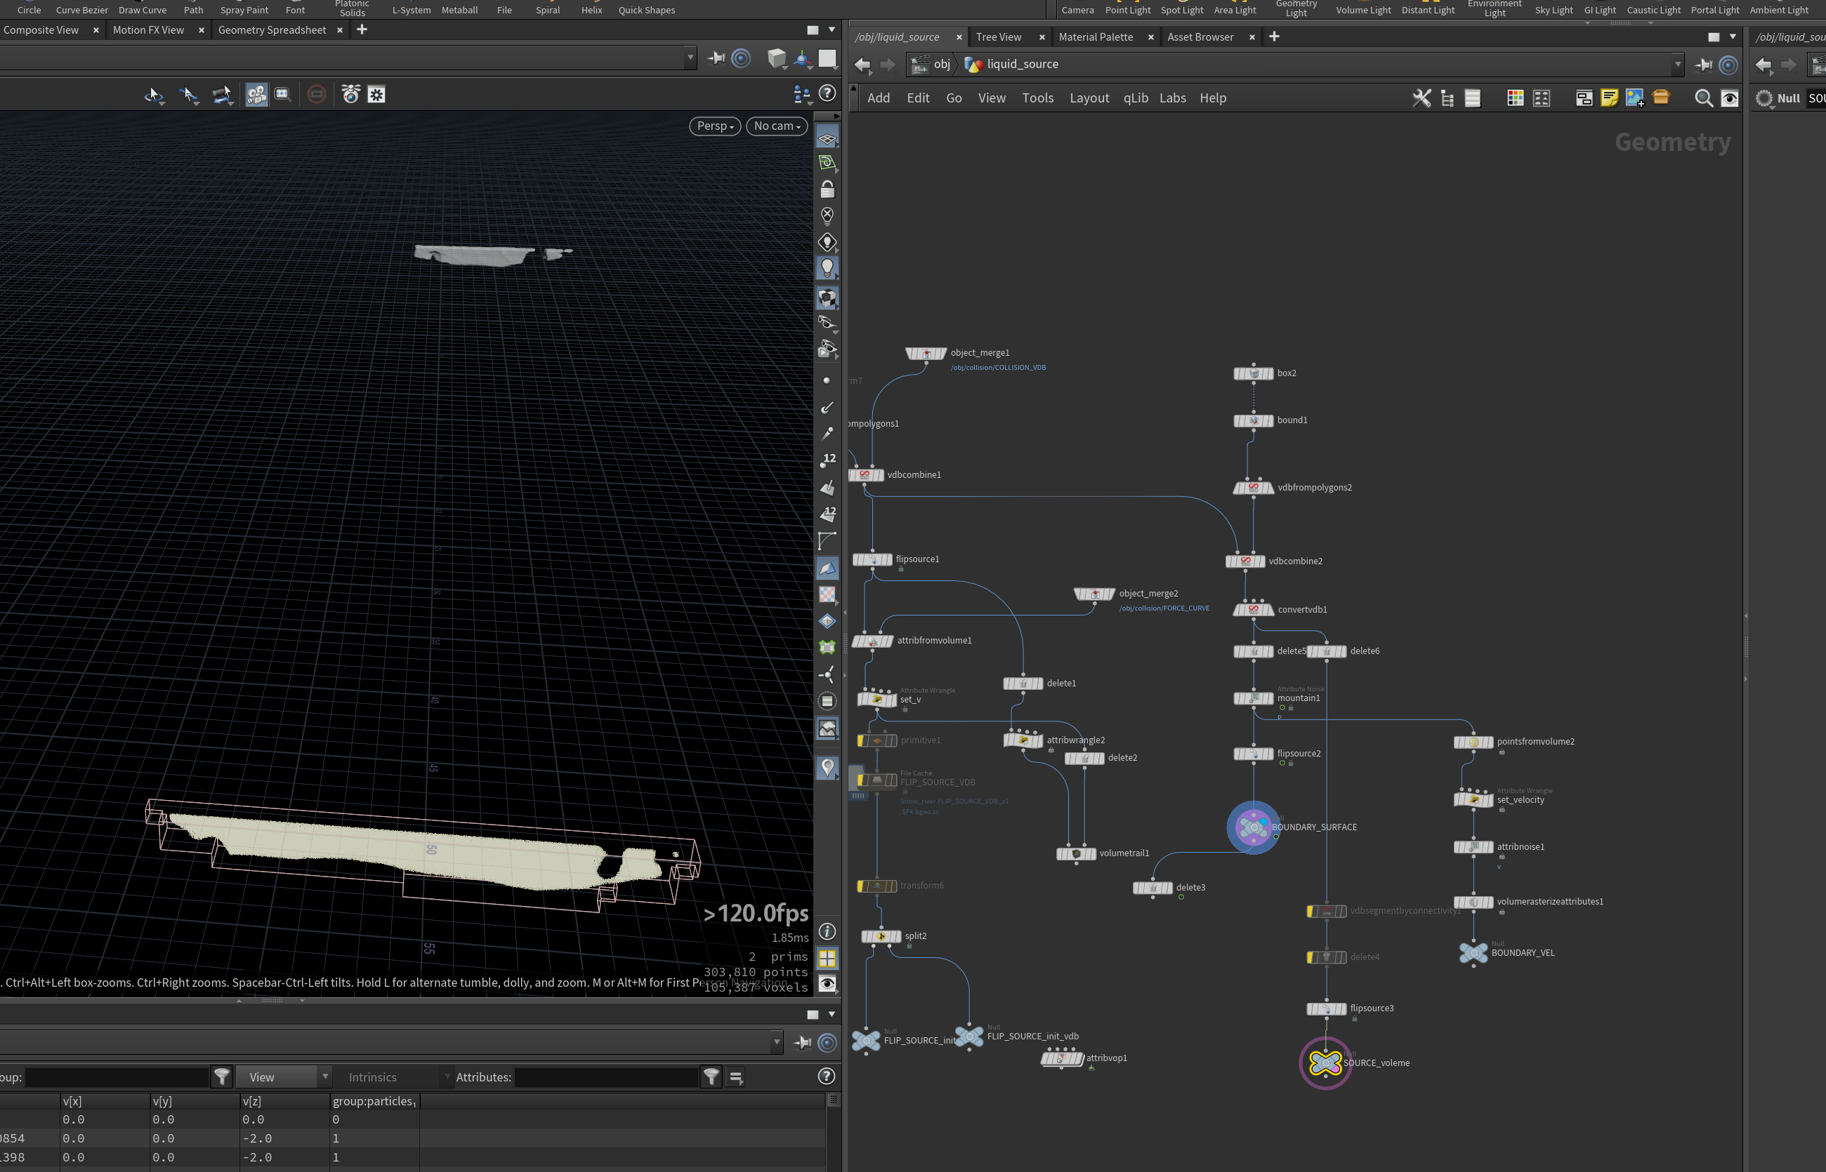Viewport: 1826px width, 1172px height.
Task: Open the network editor search magnifier
Action: 1703,98
